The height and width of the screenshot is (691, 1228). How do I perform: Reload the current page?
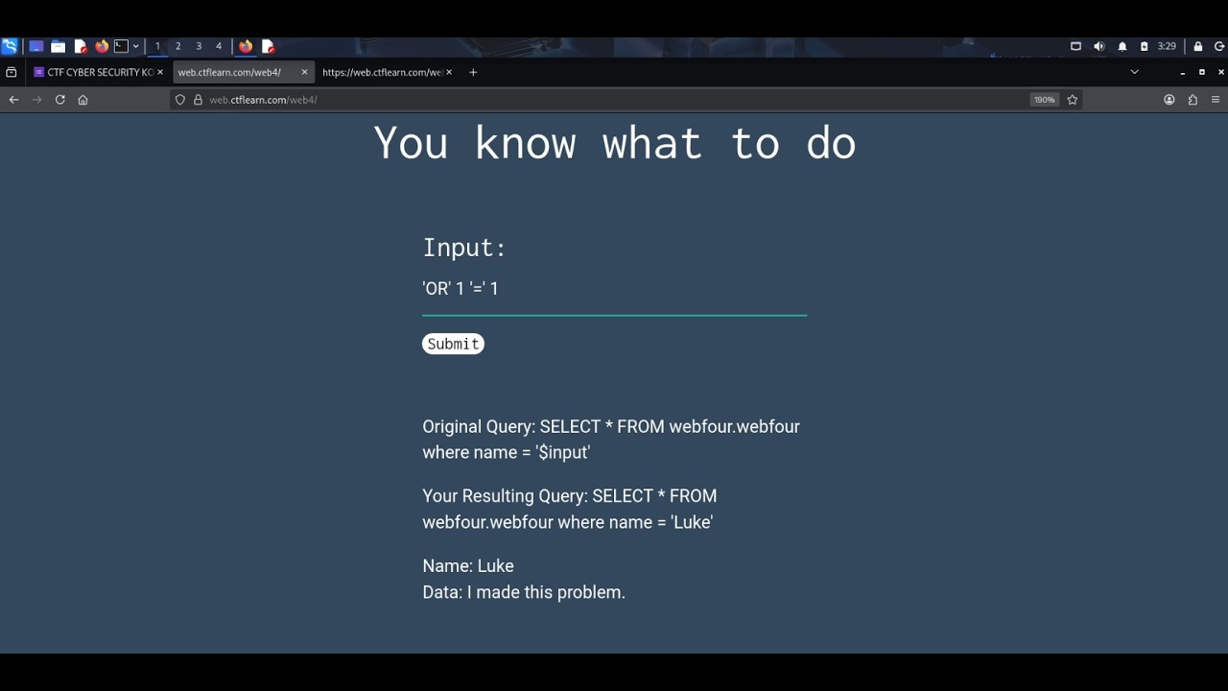click(x=59, y=100)
